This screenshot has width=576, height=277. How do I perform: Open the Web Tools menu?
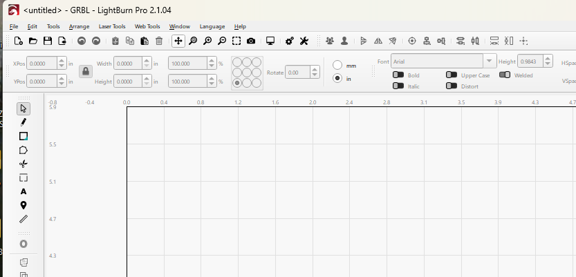[147, 26]
